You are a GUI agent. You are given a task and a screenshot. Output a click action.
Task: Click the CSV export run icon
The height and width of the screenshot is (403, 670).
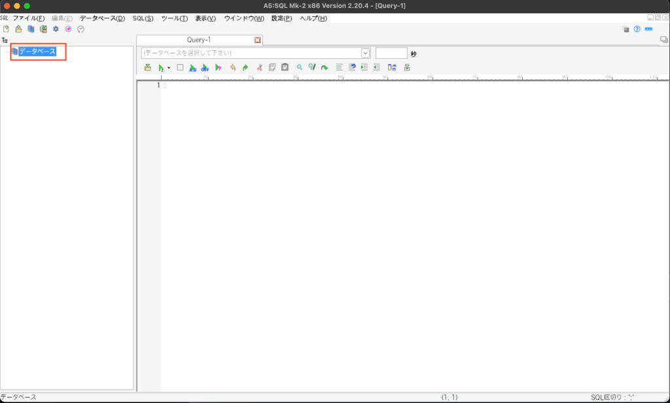[x=205, y=67]
